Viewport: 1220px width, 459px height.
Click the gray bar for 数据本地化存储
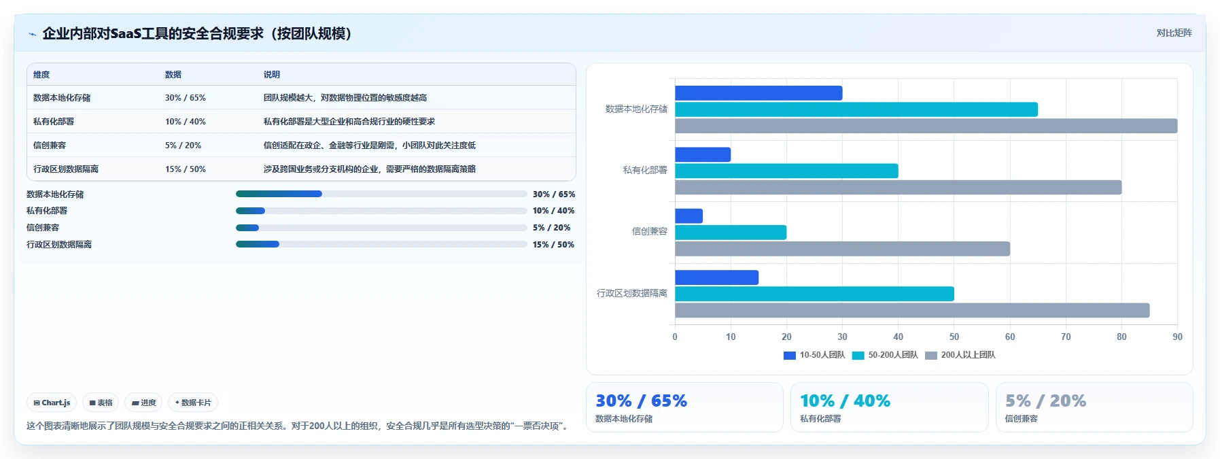click(x=926, y=126)
